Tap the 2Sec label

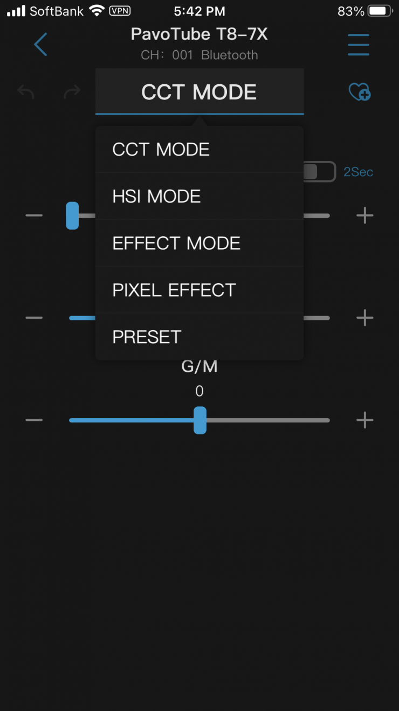click(359, 172)
